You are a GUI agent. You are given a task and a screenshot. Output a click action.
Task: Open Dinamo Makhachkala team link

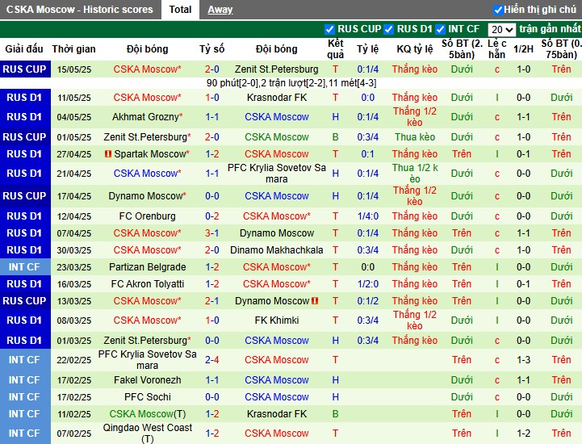pos(277,249)
